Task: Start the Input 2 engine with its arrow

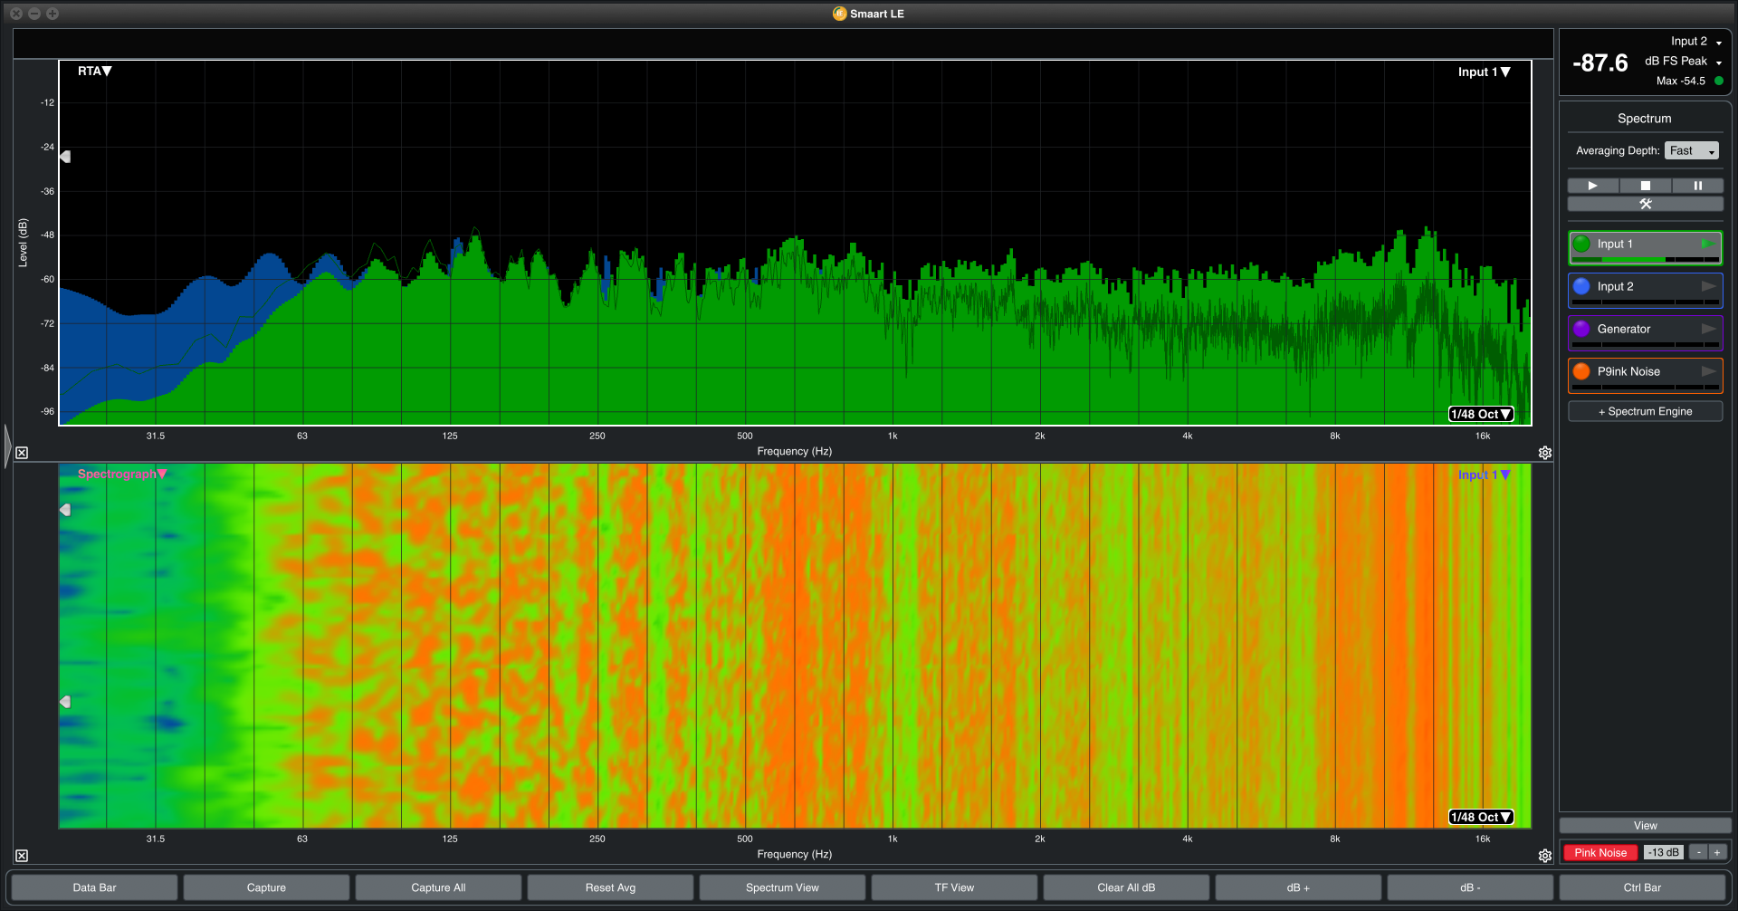Action: click(x=1708, y=286)
